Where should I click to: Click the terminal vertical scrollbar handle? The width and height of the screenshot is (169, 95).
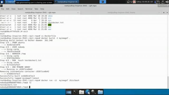[x=168, y=82]
